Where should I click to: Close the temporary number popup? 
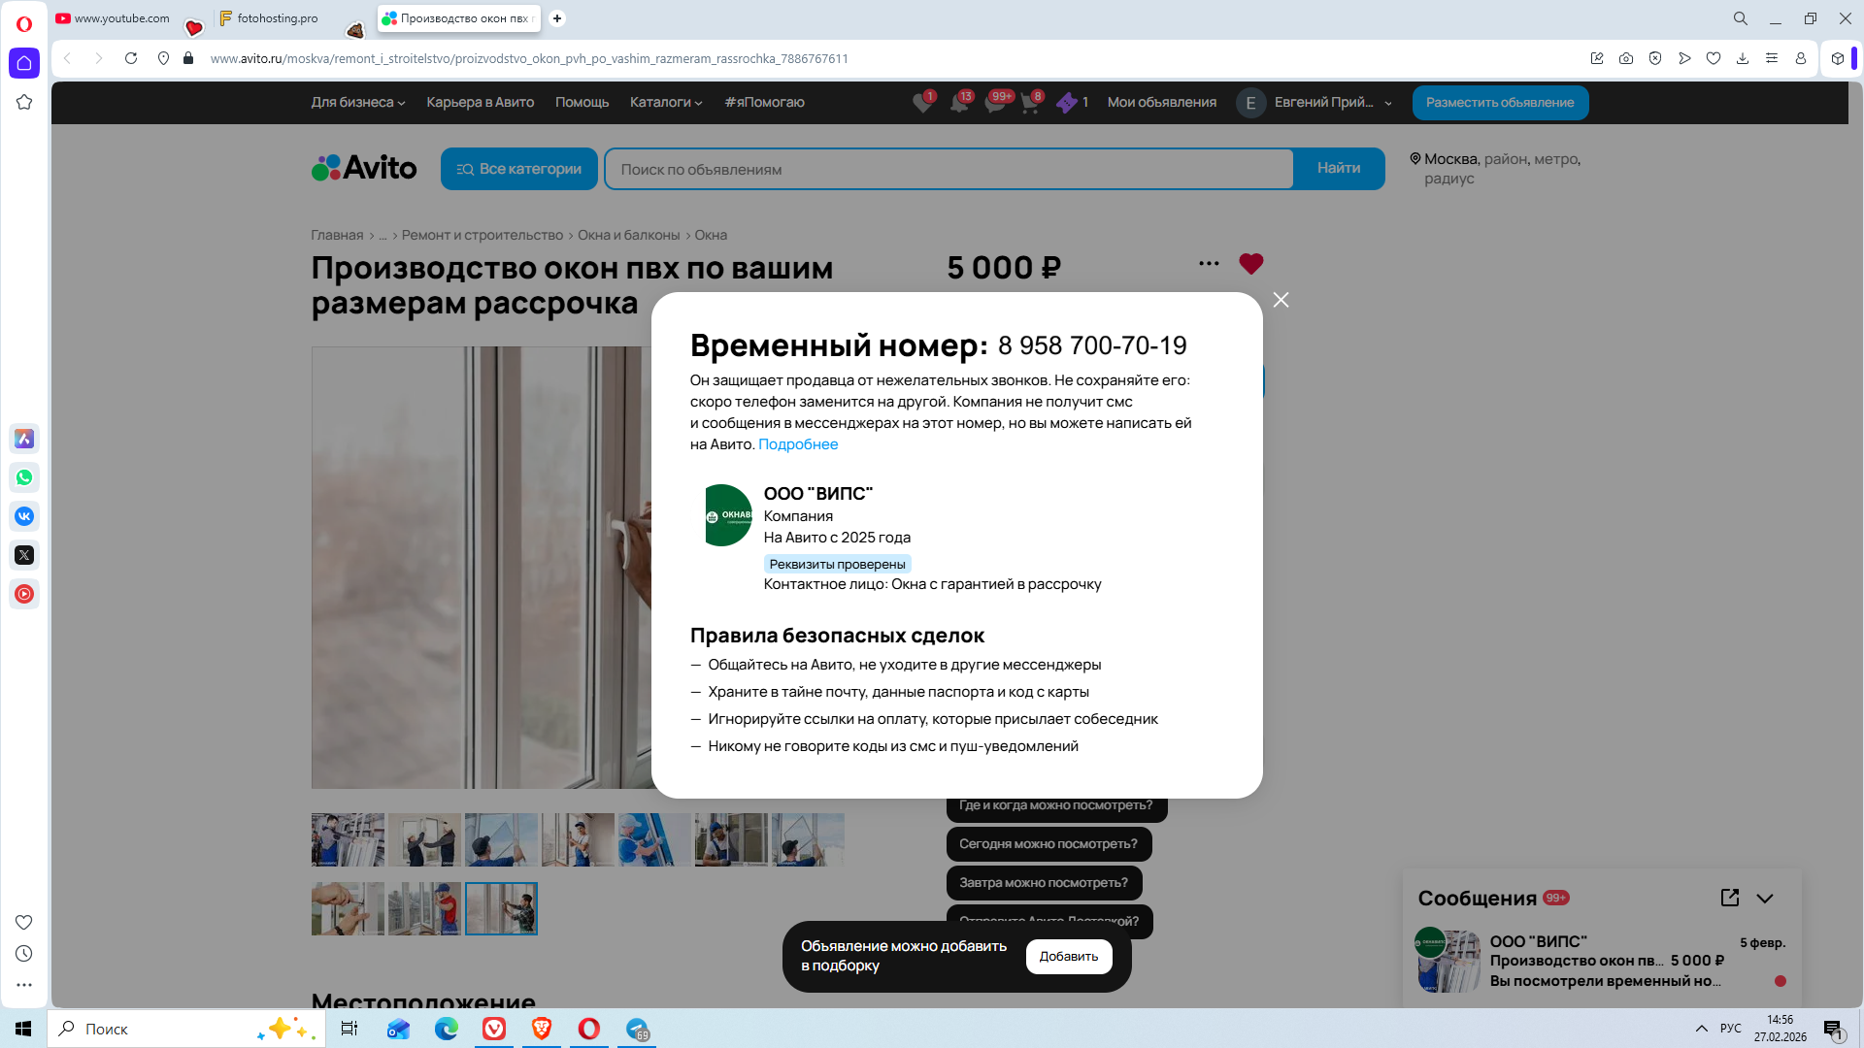[x=1281, y=300]
